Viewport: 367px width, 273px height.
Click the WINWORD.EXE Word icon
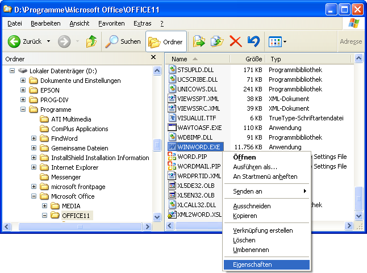(x=172, y=147)
